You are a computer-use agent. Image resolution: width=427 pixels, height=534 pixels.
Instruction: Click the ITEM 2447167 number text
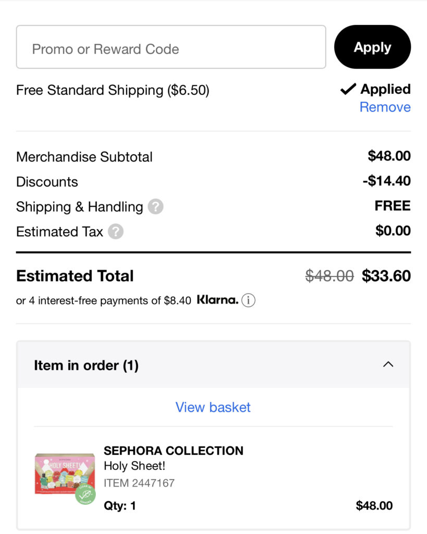click(x=139, y=483)
